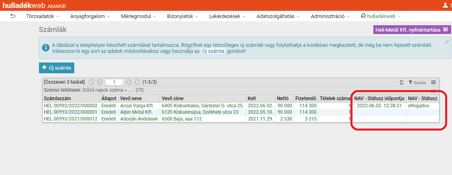452x175 pixels.
Task: Click the sigma summation icon
Action: click(x=401, y=82)
